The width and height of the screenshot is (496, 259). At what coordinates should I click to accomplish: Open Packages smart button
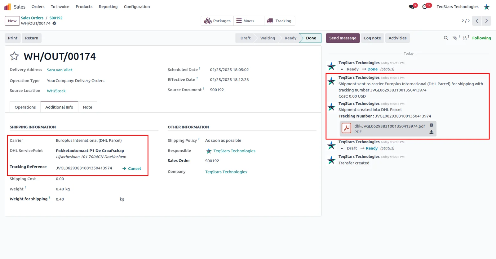217,21
